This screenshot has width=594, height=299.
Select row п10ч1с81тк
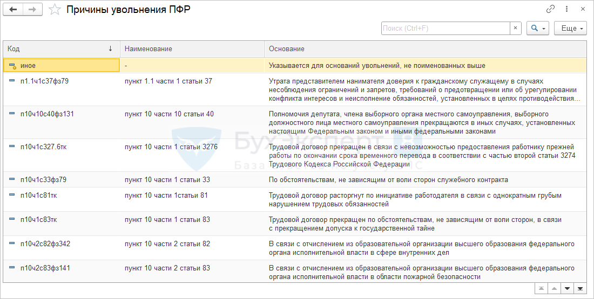[38, 195]
